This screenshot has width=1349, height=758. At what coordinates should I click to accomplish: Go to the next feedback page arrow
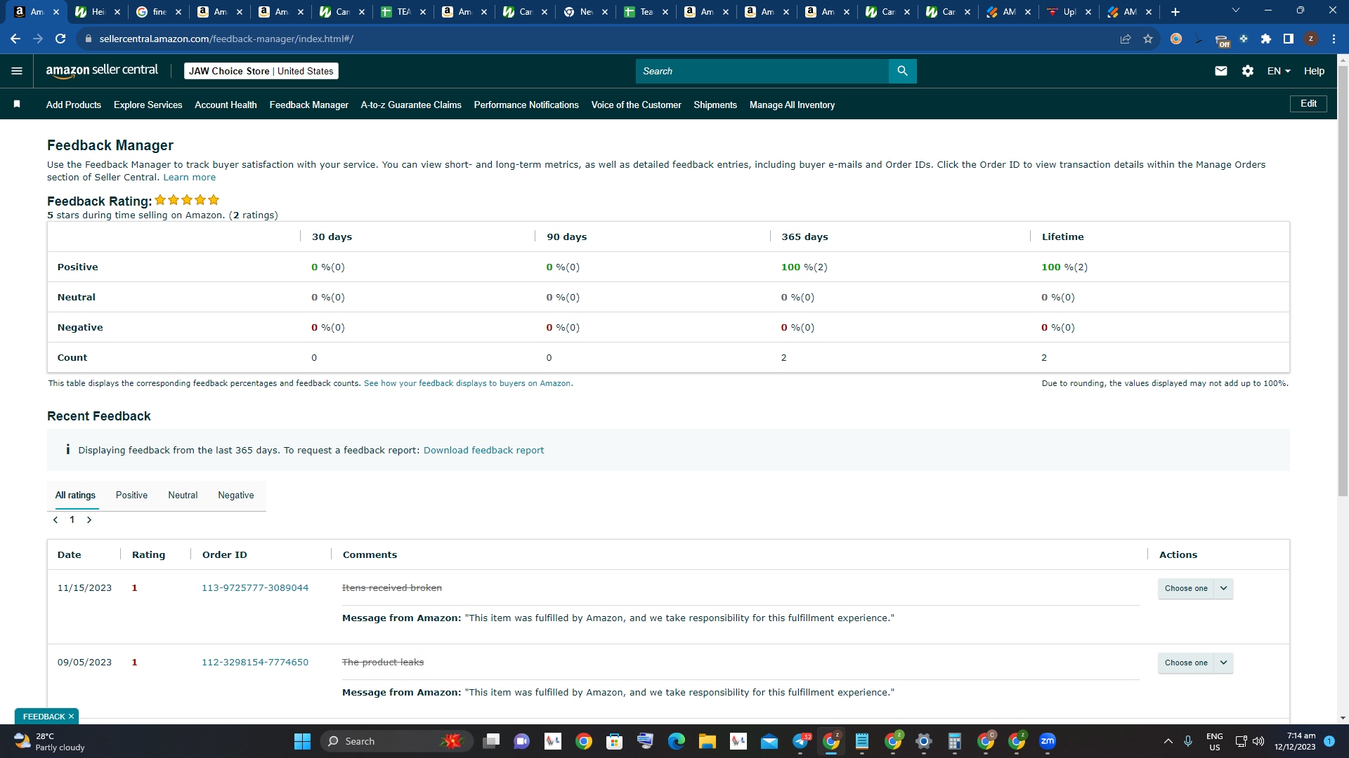pyautogui.click(x=89, y=520)
